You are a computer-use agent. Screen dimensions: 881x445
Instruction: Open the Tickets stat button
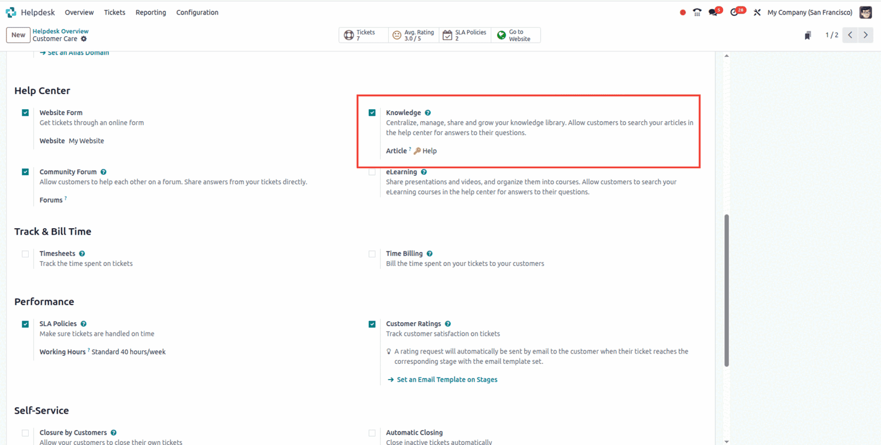pos(363,35)
